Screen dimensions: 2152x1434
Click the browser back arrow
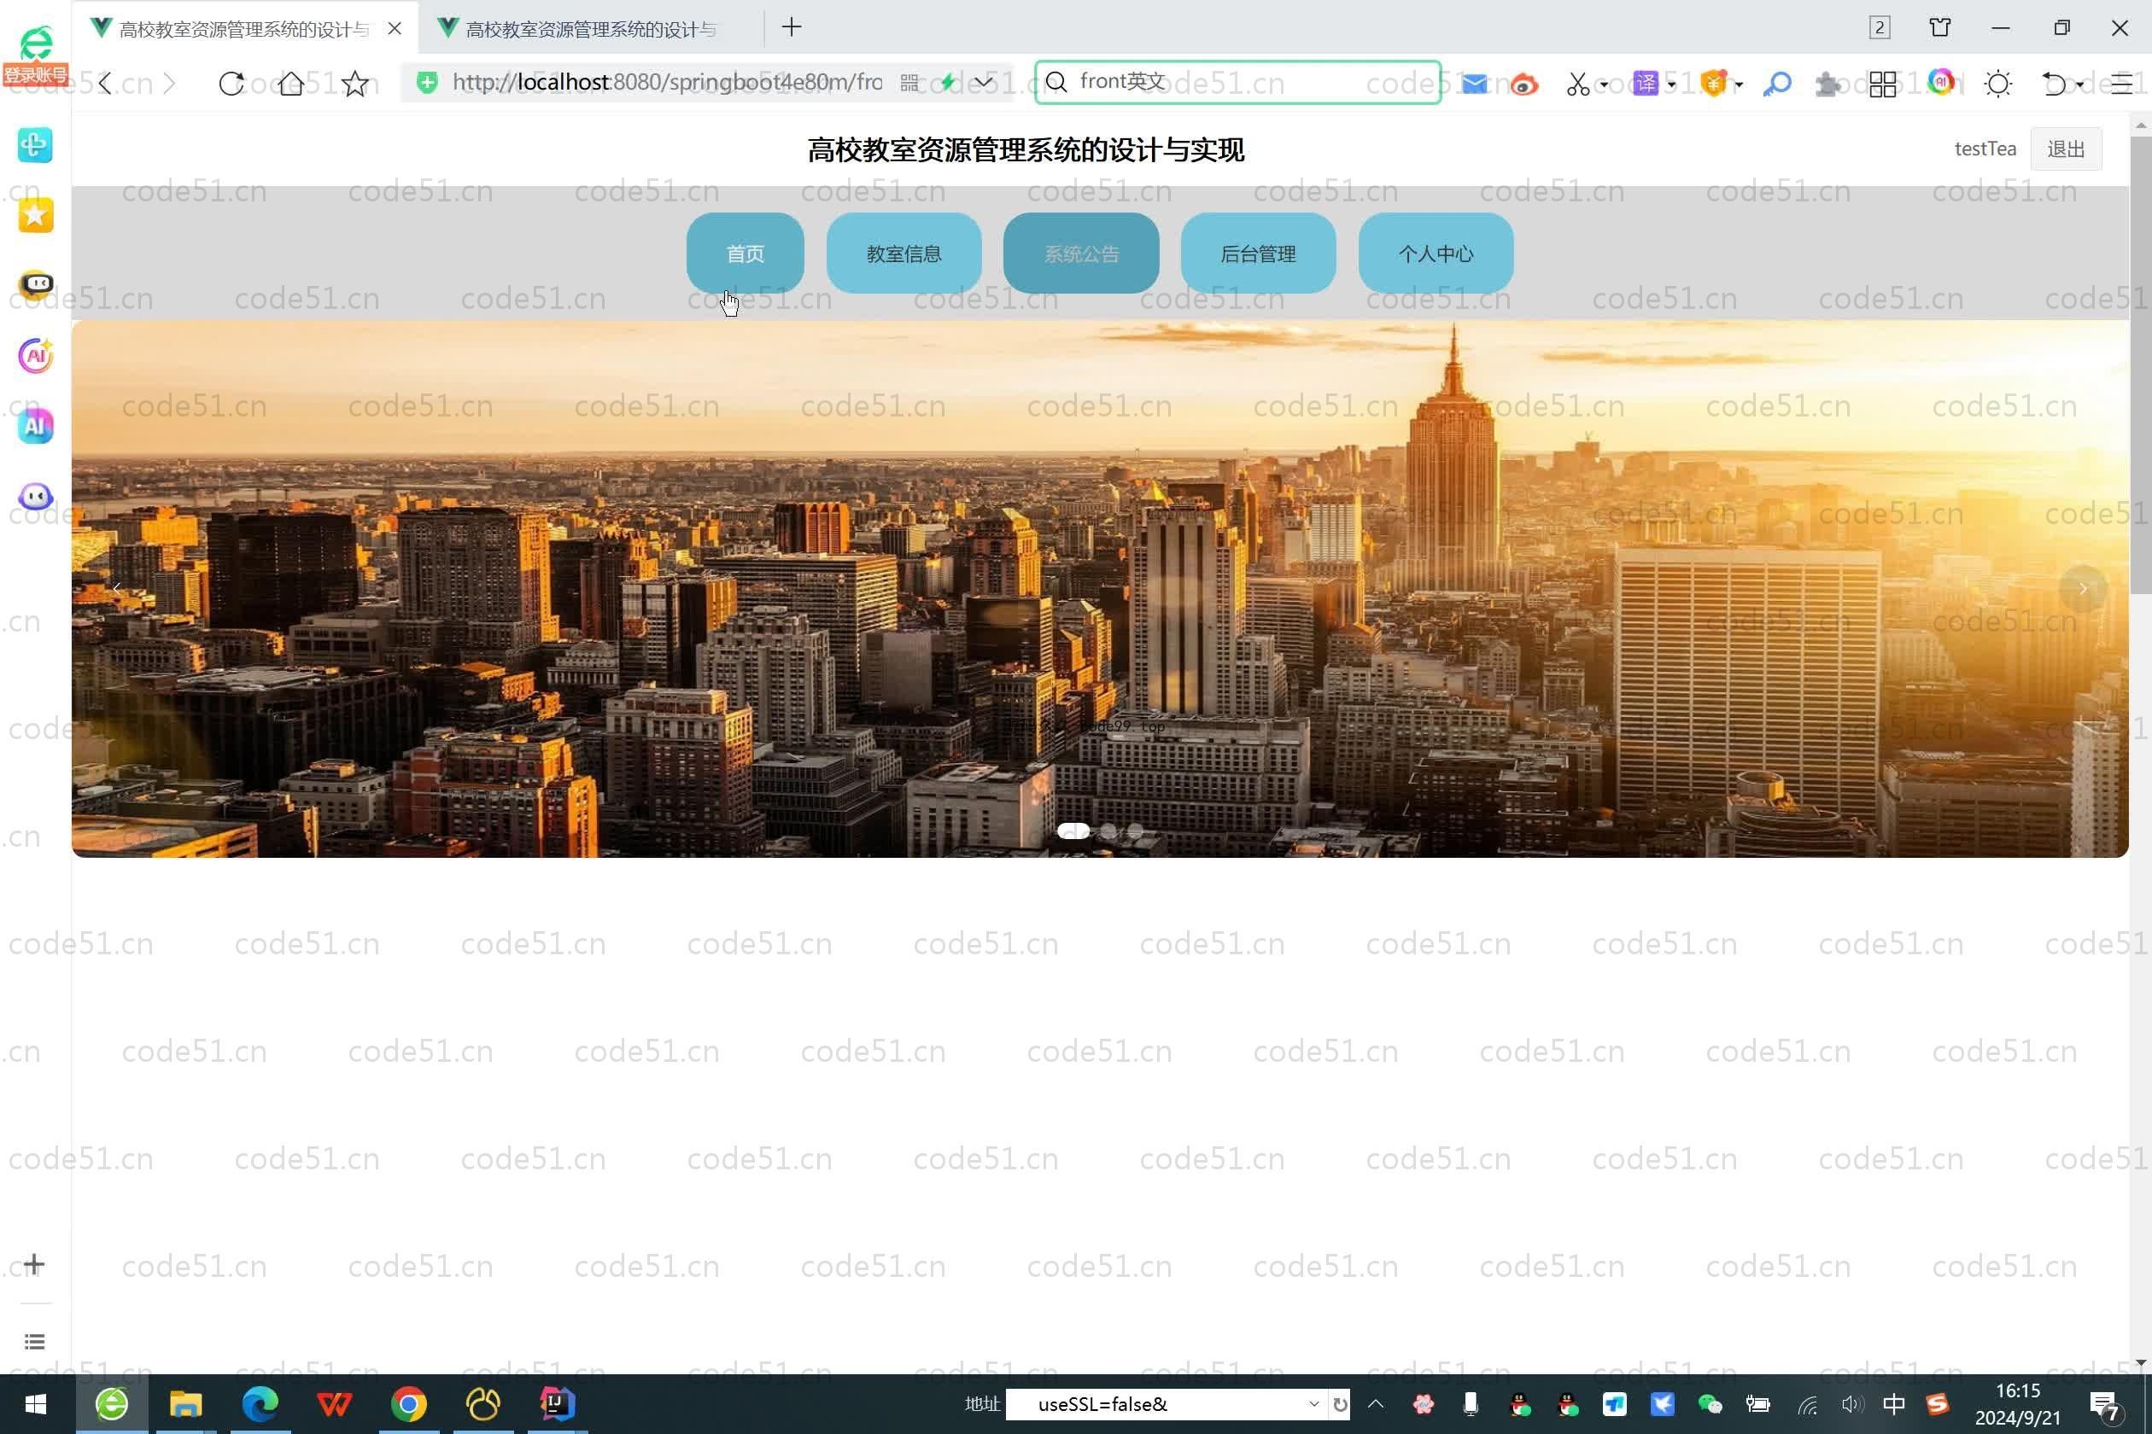(105, 84)
